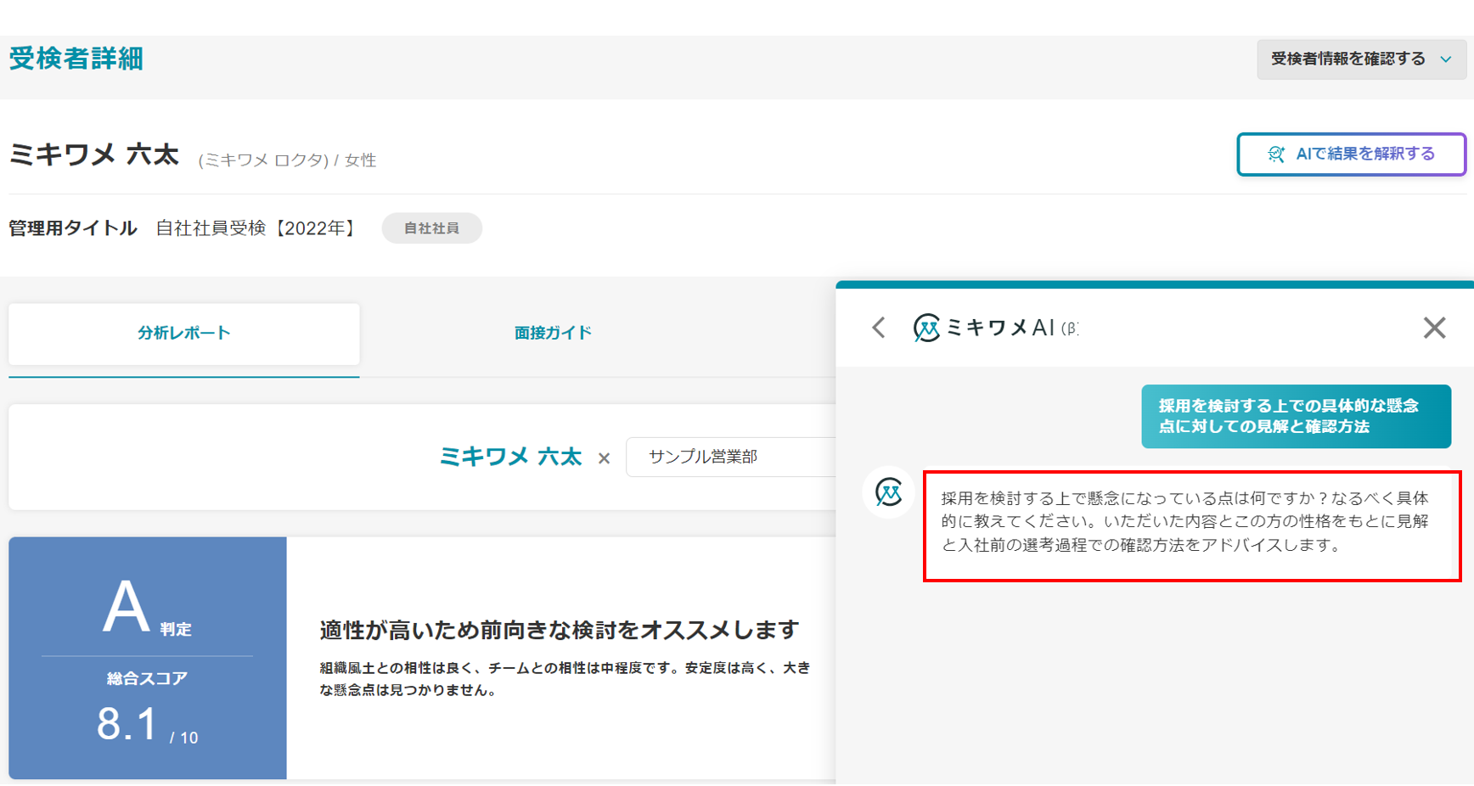The width and height of the screenshot is (1474, 786).
Task: Close the ミキワメAI chat panel
Action: click(1434, 328)
